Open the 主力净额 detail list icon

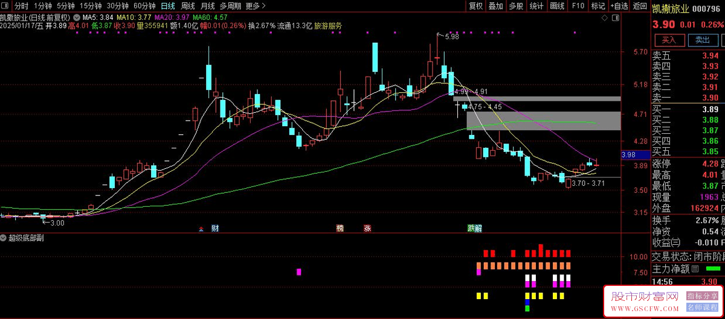[695, 269]
